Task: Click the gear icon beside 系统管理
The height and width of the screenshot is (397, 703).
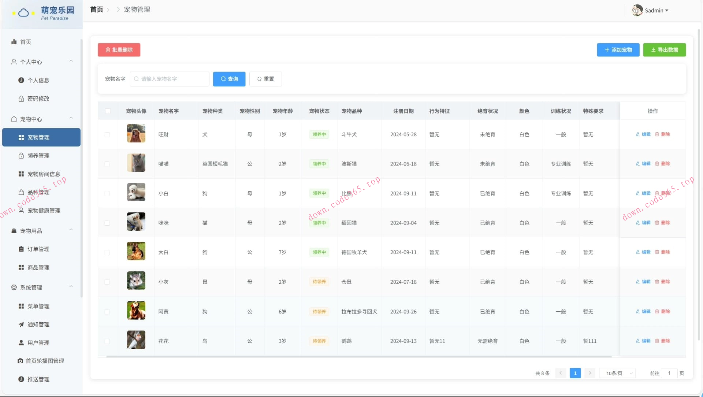Action: point(14,287)
